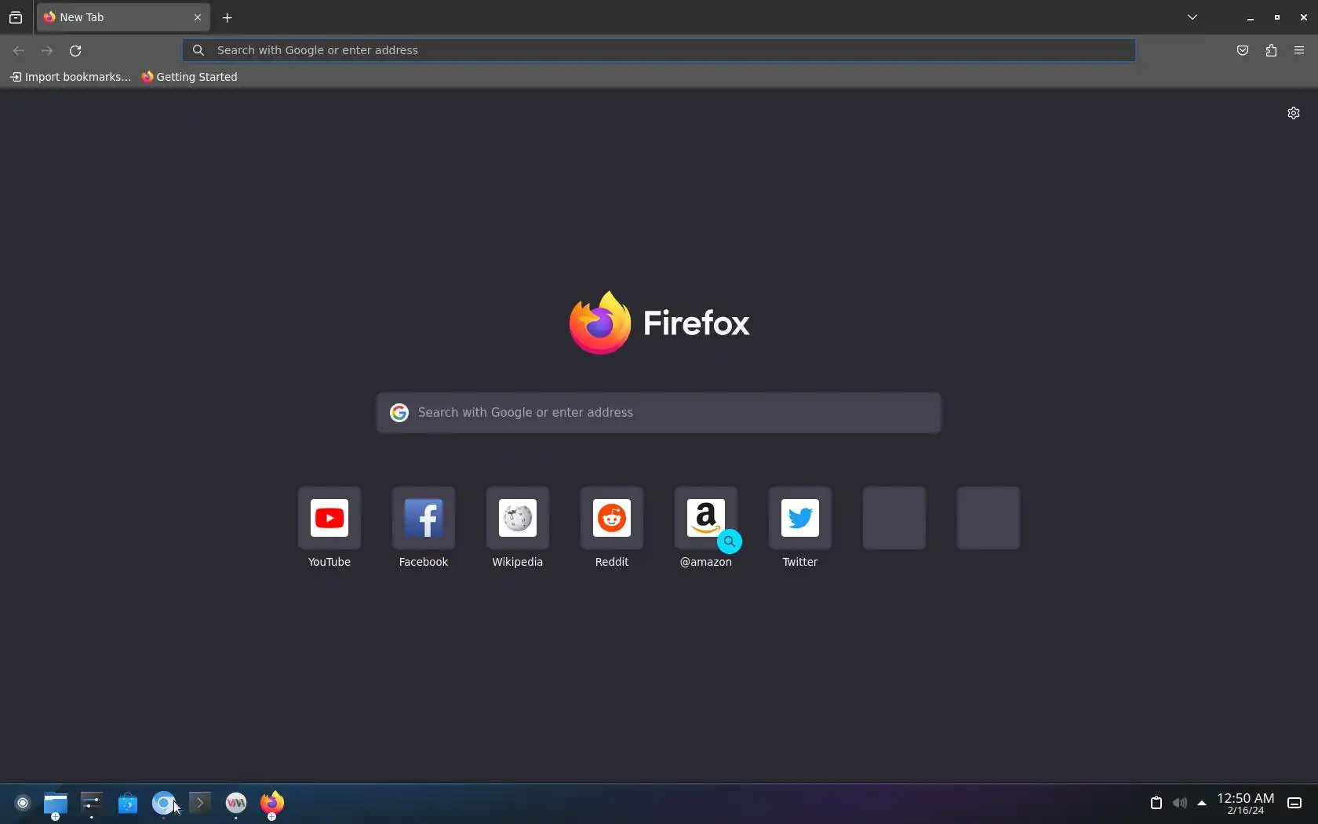Open the VM taskbar icon

[x=236, y=803]
